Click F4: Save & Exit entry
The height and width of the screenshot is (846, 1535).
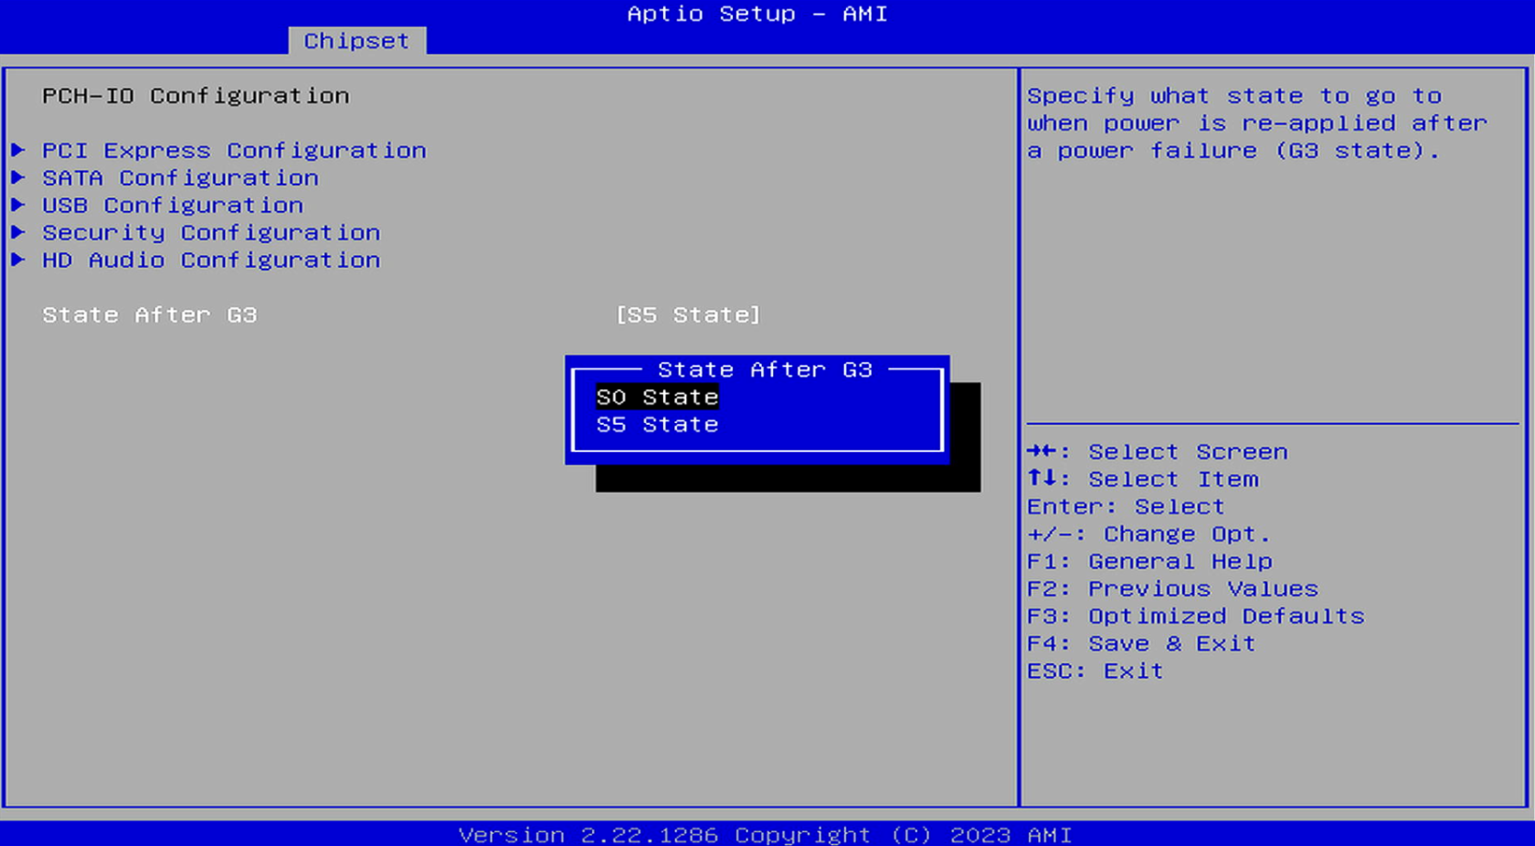(1141, 644)
